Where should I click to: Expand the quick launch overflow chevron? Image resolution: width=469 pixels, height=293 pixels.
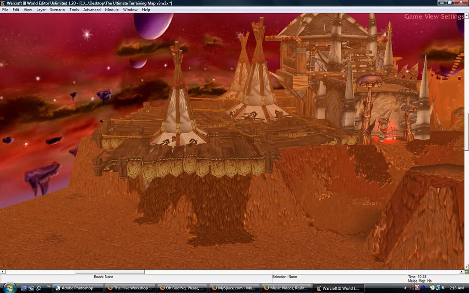[48, 287]
